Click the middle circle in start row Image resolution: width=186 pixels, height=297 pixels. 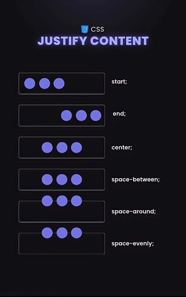coord(44,83)
